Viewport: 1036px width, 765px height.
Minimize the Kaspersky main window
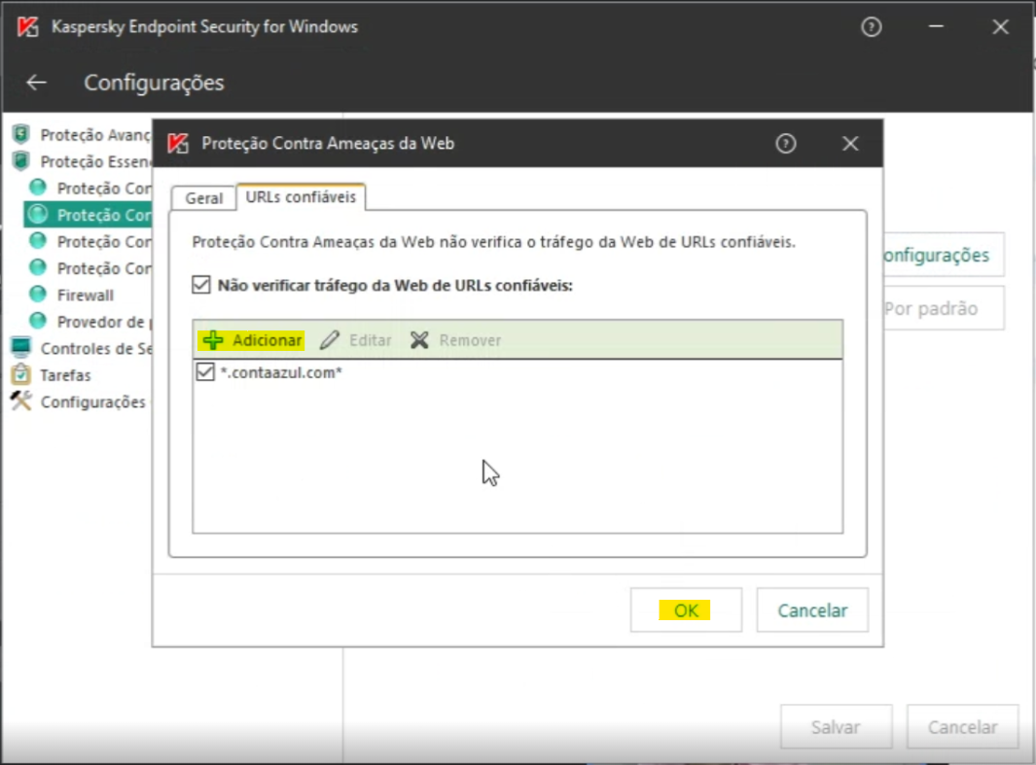tap(936, 26)
